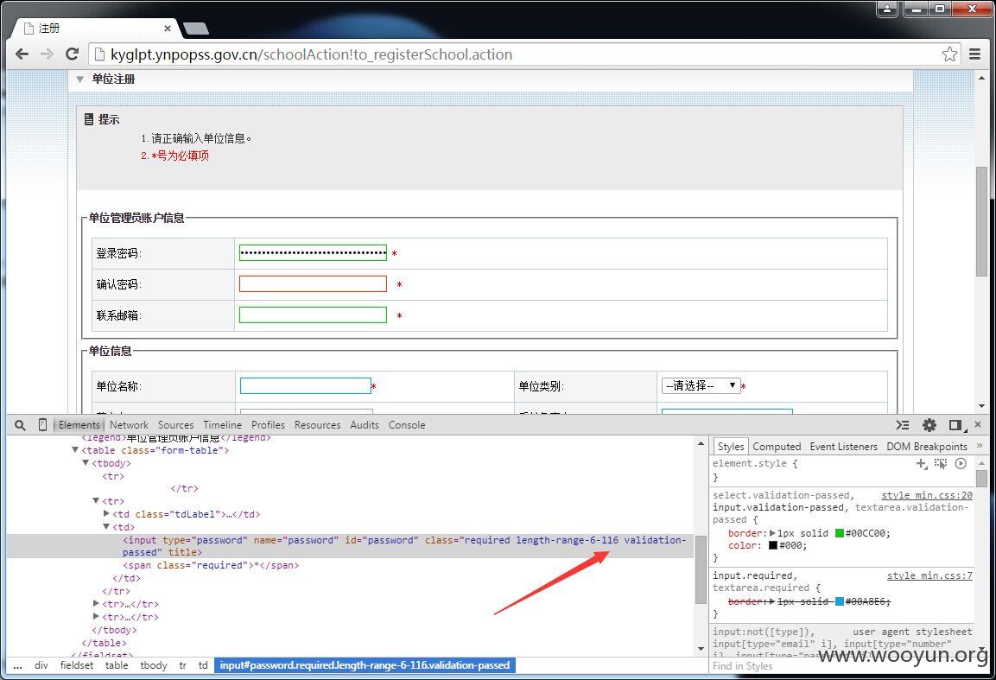Close the 注册 browser tab
This screenshot has width=996, height=680.
pyautogui.click(x=167, y=29)
